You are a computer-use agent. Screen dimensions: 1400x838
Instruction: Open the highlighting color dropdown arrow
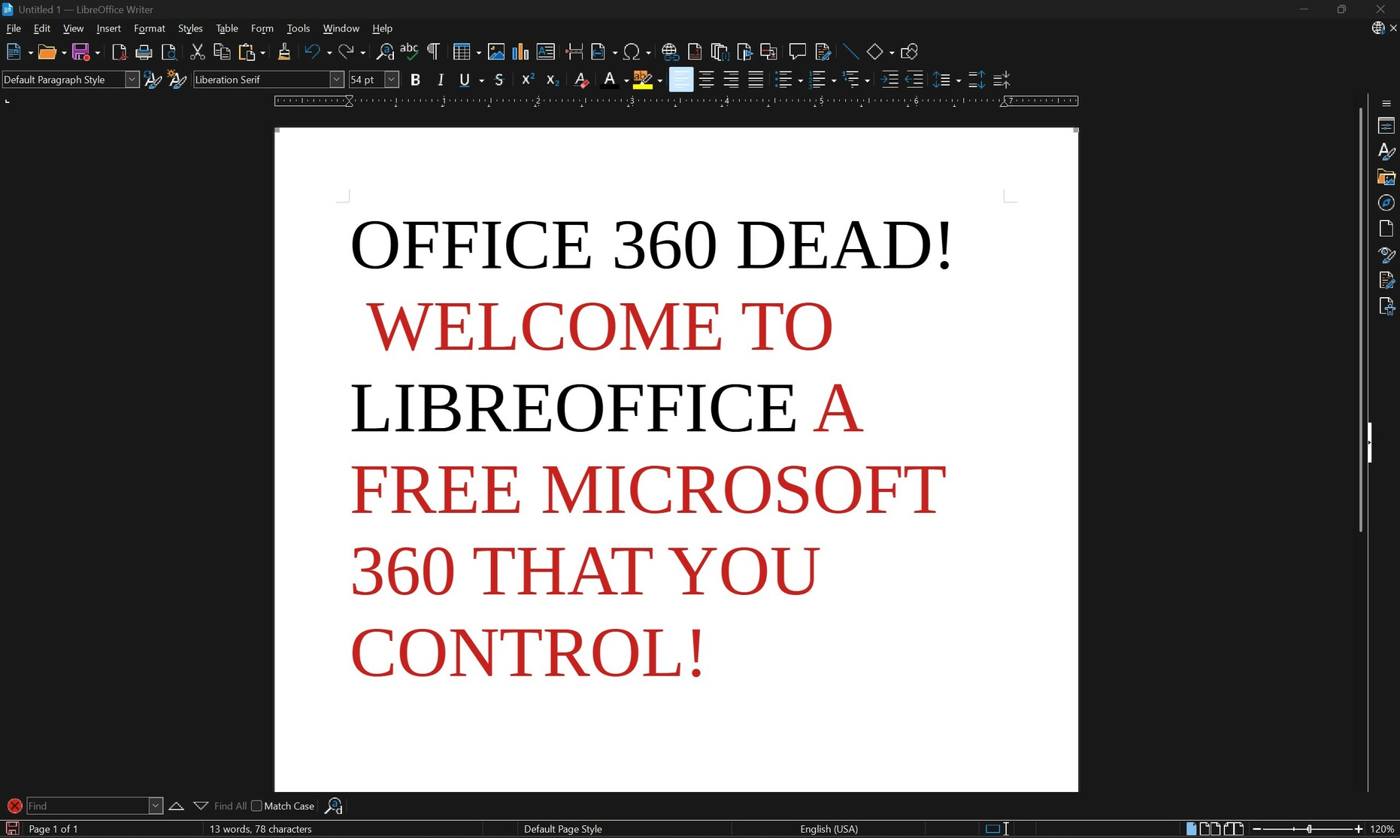click(x=659, y=80)
